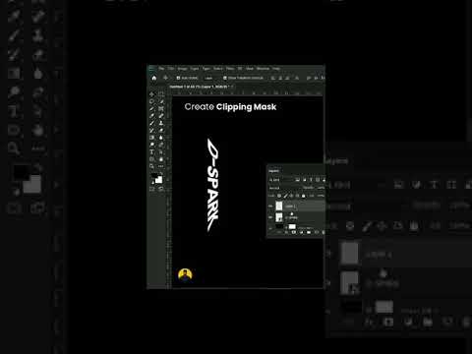
Task: Enable Show Transform Controls checkbox
Action: point(225,78)
